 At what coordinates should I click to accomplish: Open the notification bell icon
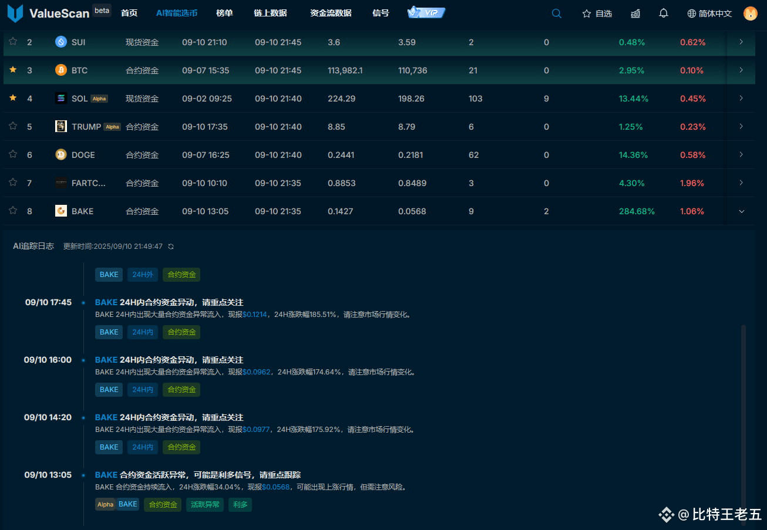[664, 13]
